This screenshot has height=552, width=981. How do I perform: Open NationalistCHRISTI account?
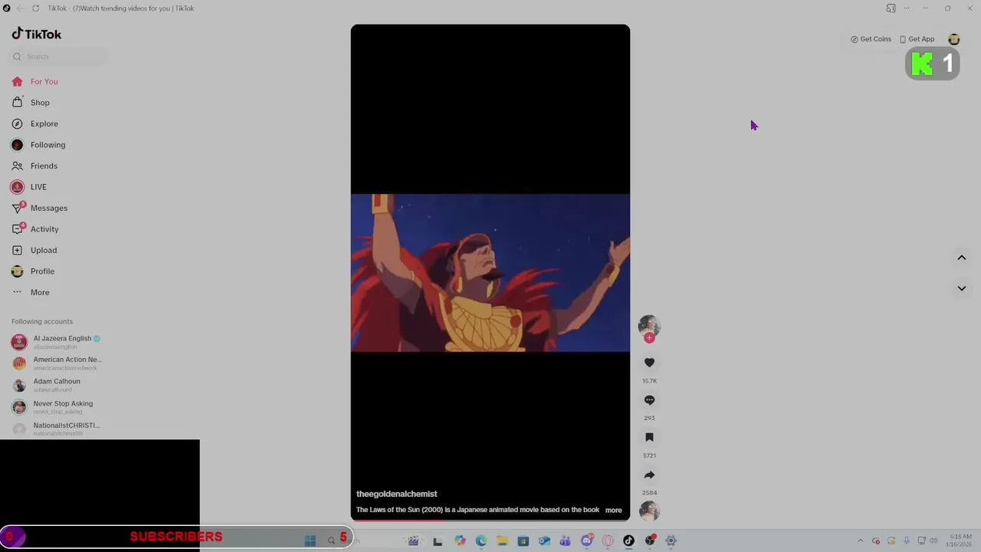click(x=56, y=429)
